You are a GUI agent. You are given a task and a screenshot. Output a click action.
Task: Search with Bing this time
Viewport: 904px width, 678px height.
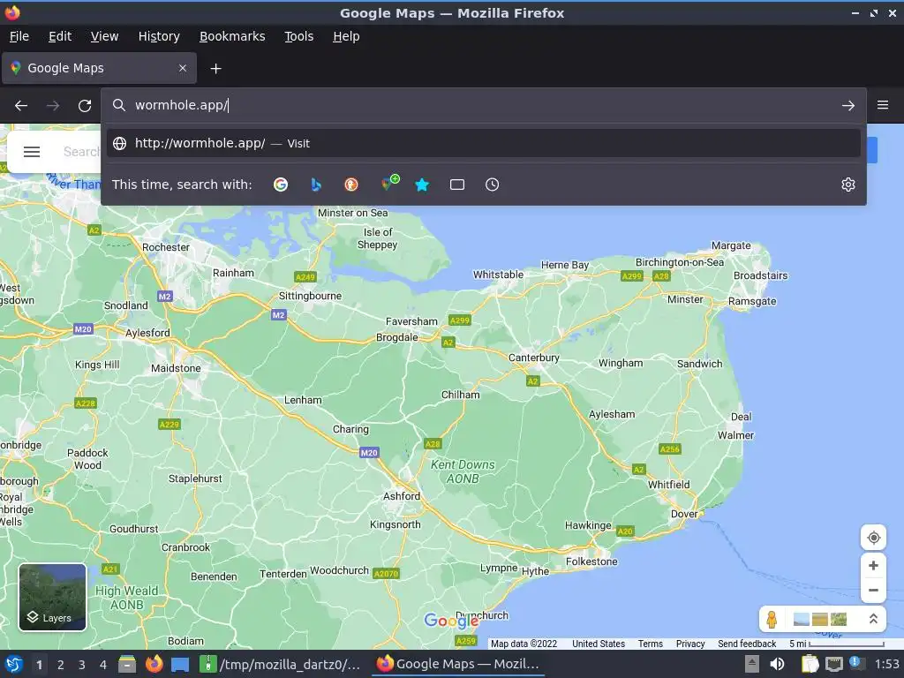point(316,185)
